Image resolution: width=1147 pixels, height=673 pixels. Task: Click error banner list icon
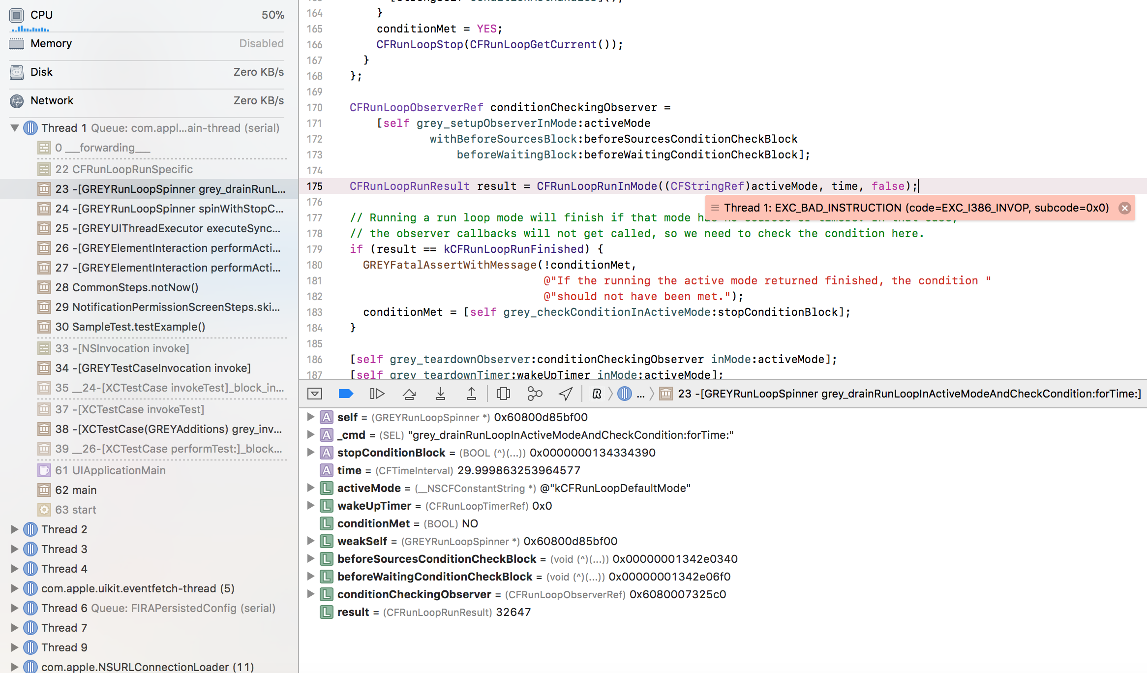tap(715, 208)
